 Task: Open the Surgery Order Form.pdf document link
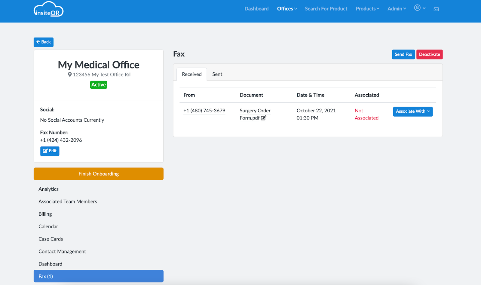pos(255,114)
